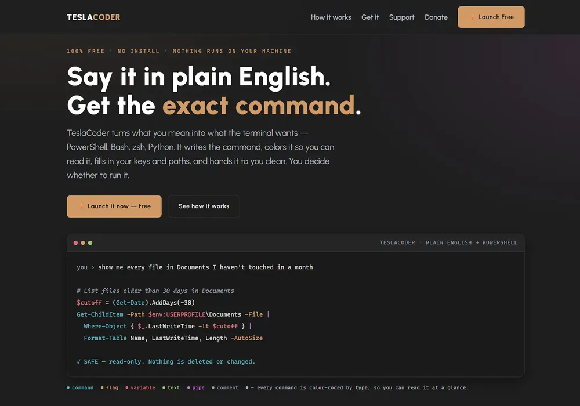Click 'TESLACODER · PLAIN ENGLISH → POWERSHELL' title

(448, 242)
